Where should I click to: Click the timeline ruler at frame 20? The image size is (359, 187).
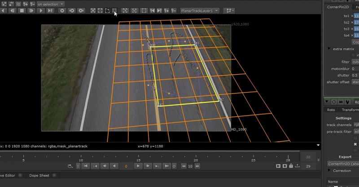pos(196,157)
